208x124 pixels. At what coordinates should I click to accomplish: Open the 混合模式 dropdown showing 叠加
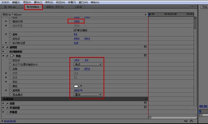88,95
